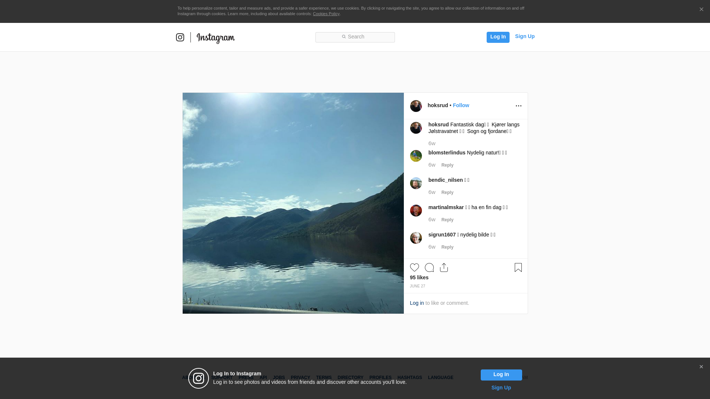710x399 pixels.
Task: Open the Instagram wordmark home link
Action: [216, 38]
